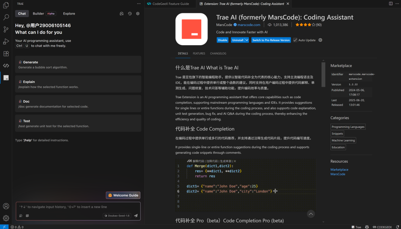Click the star rating of the extension
401x229 pixels.
click(x=308, y=25)
